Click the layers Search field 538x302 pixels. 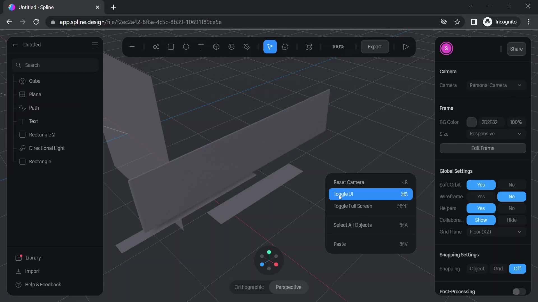[55, 65]
